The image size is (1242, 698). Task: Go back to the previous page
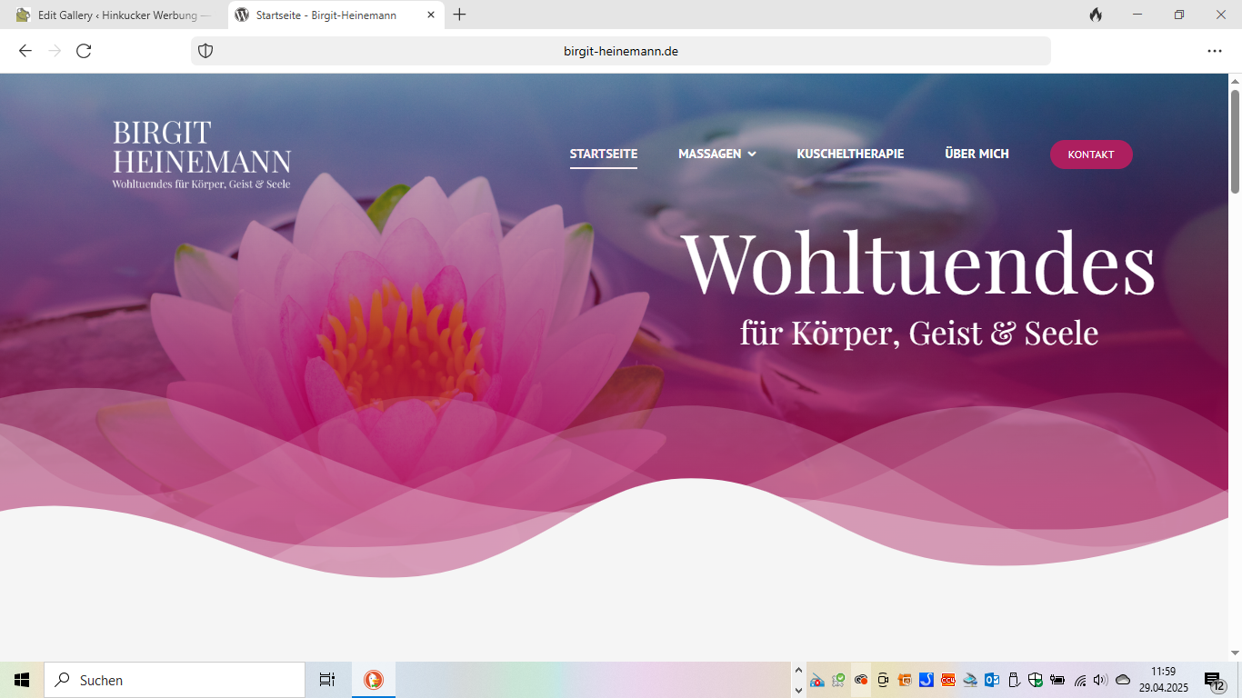click(25, 51)
